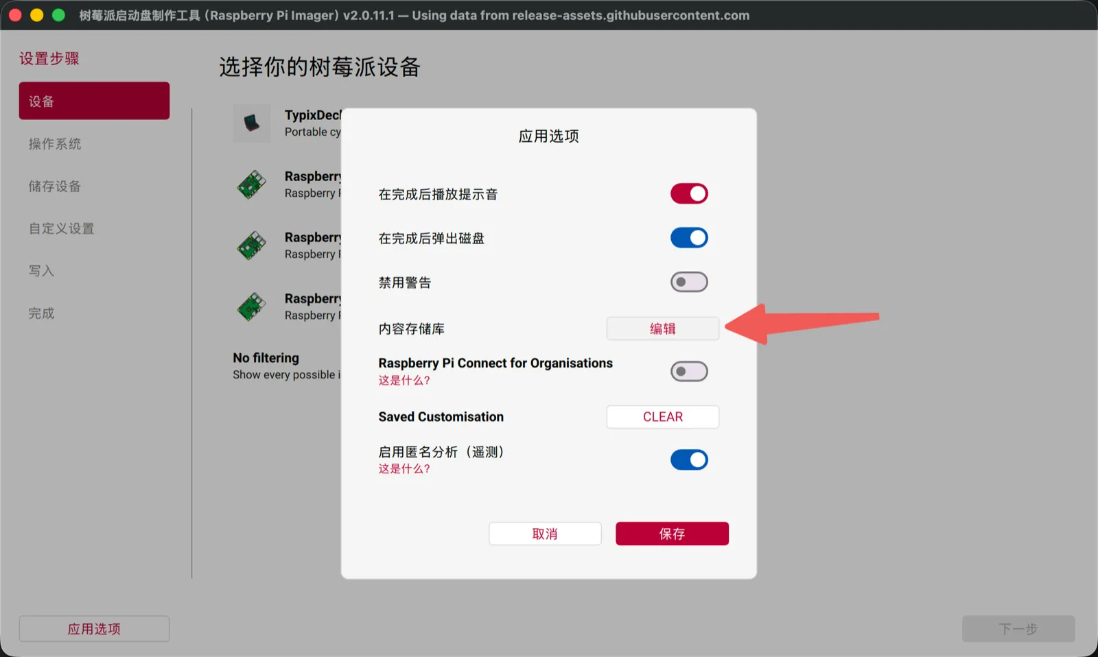Click the 应用选项 button in the sidebar
Image resolution: width=1098 pixels, height=657 pixels.
(94, 629)
